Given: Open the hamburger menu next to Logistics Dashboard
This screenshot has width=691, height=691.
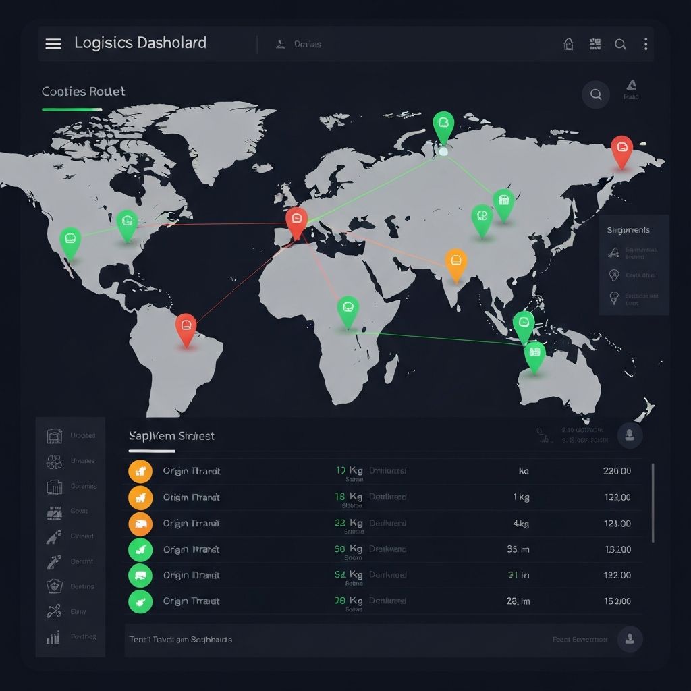Looking at the screenshot, I should point(53,43).
